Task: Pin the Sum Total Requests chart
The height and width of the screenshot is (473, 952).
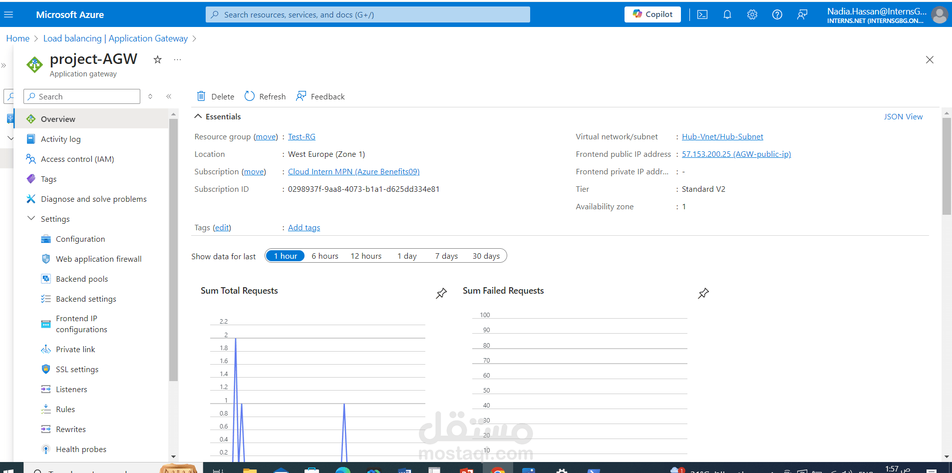Action: pos(441,293)
